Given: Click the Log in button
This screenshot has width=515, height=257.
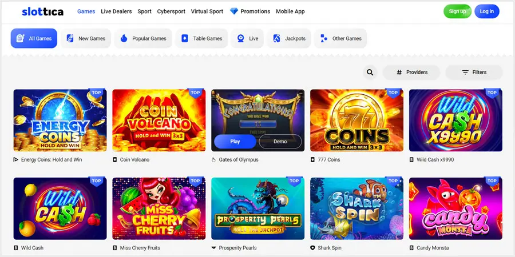Looking at the screenshot, I should click(486, 11).
